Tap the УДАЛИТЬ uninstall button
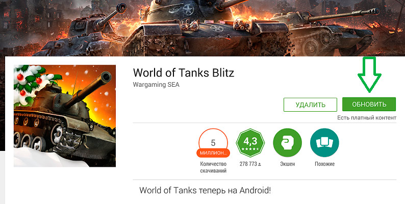 [x=310, y=105]
